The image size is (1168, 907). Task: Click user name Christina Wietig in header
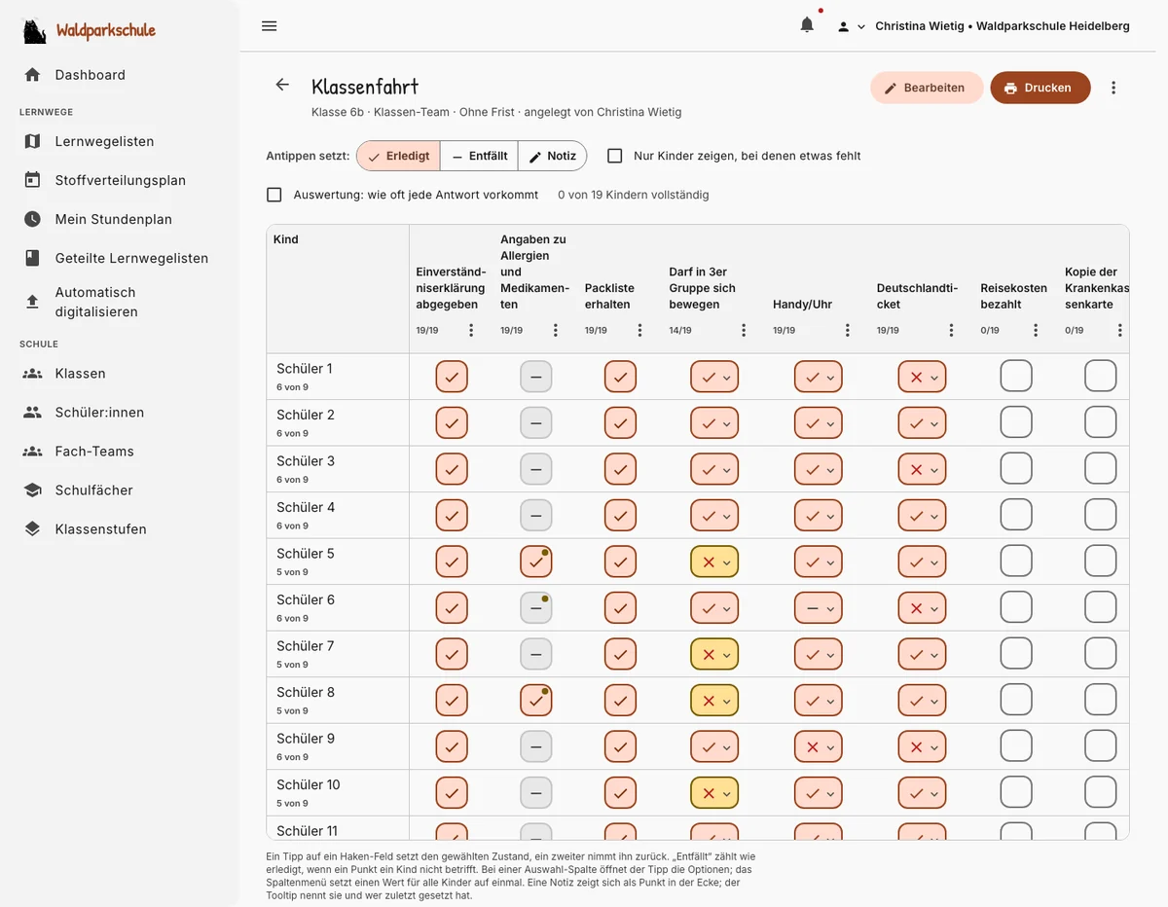pyautogui.click(x=920, y=26)
